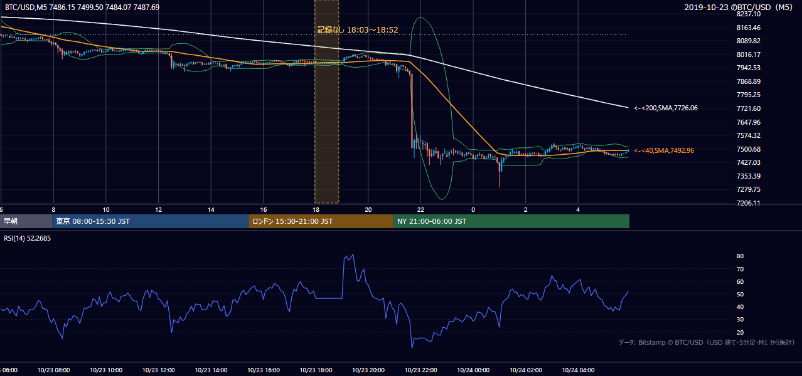Click the 10/24 02:00 time axis label
802x376 pixels.
pos(526,370)
